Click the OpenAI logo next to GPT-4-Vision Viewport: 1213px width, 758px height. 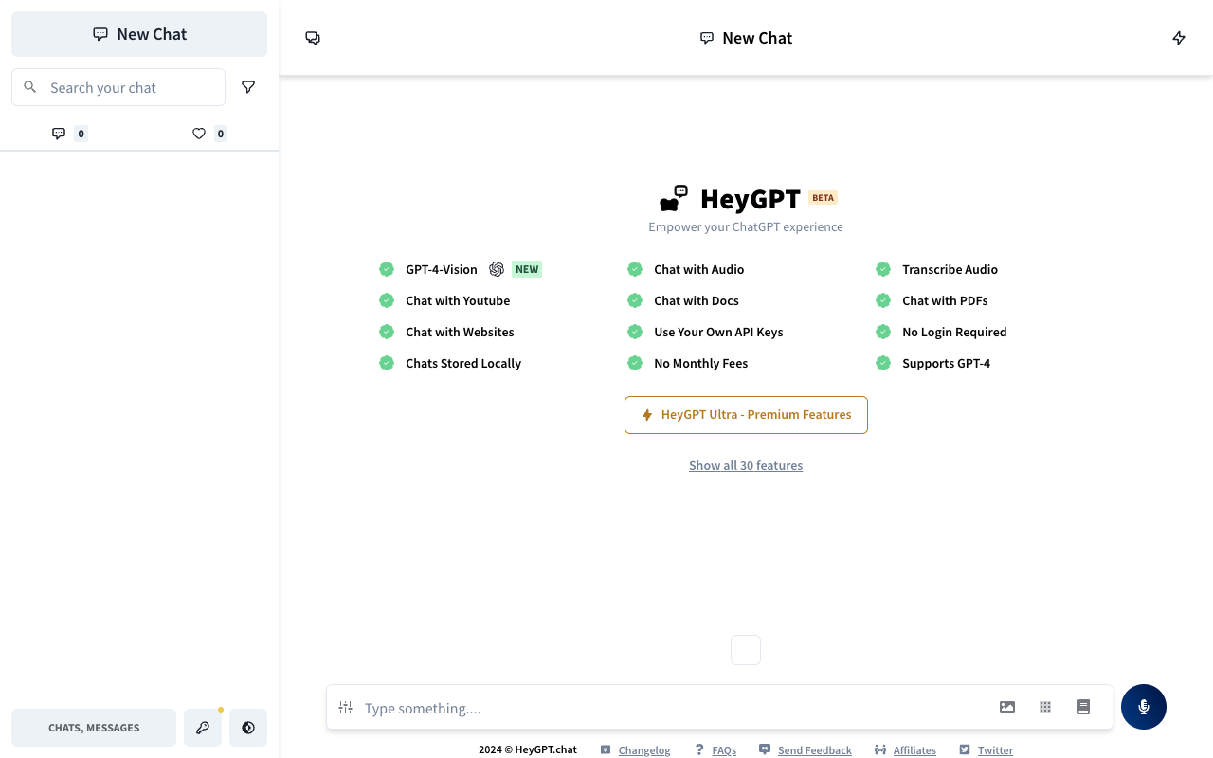click(x=497, y=269)
